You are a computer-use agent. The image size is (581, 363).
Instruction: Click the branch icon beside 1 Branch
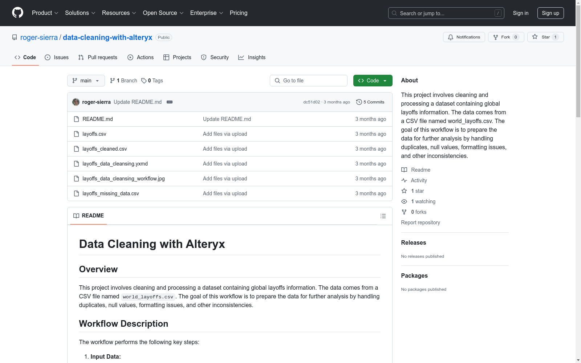point(113,81)
